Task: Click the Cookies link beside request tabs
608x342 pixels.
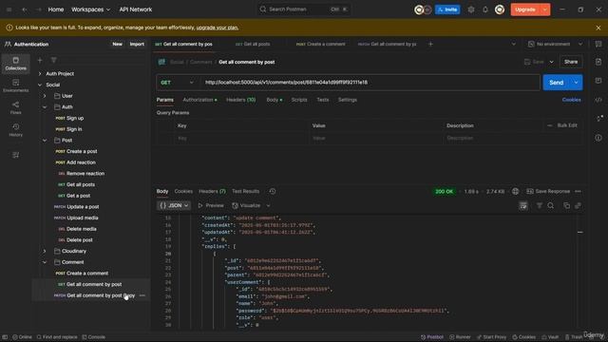Action: [571, 100]
